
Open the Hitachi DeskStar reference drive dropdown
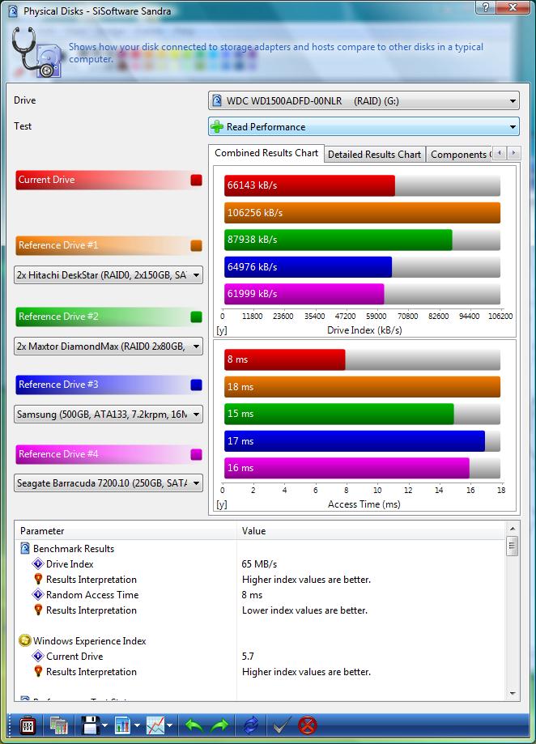tap(108, 274)
